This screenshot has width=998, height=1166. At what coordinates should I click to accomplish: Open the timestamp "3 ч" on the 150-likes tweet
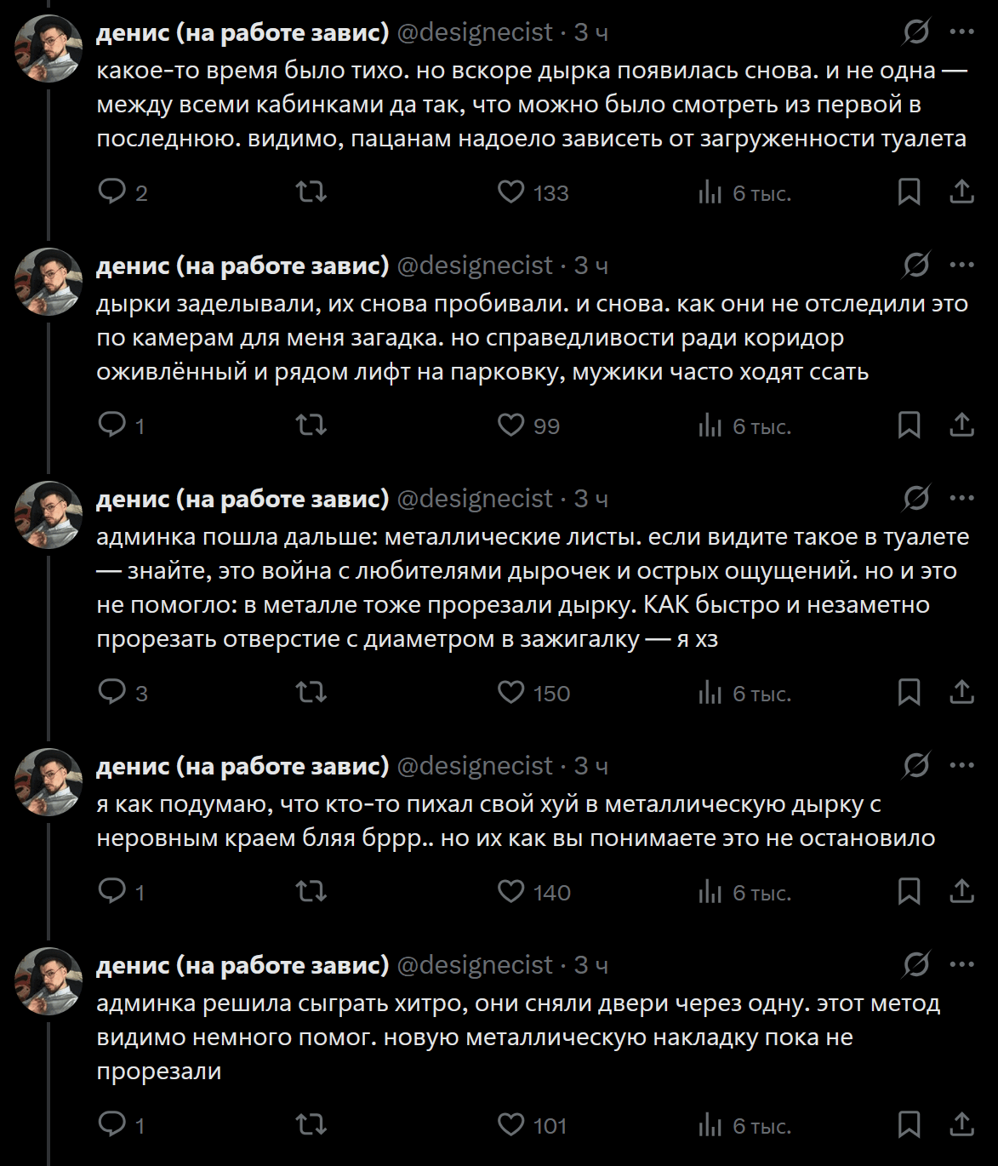tap(591, 499)
